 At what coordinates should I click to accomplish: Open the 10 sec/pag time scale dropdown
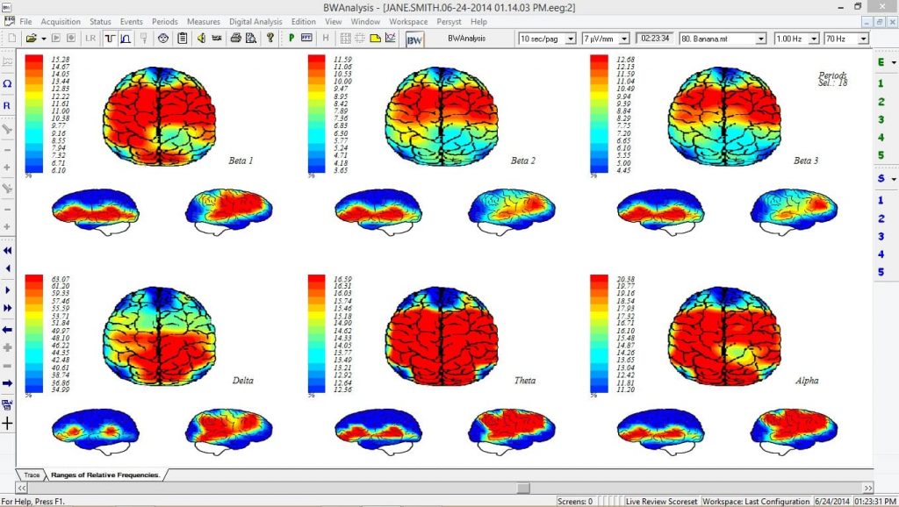click(x=571, y=39)
